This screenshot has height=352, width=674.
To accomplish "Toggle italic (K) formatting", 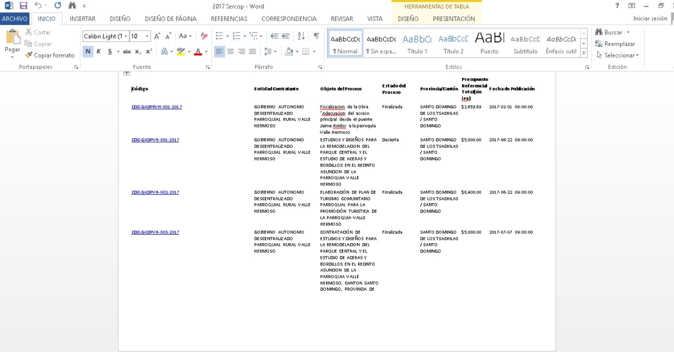I will [x=99, y=52].
